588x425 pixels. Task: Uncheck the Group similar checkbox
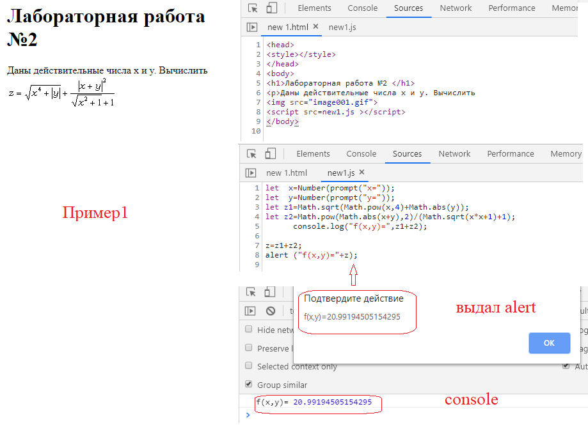248,385
